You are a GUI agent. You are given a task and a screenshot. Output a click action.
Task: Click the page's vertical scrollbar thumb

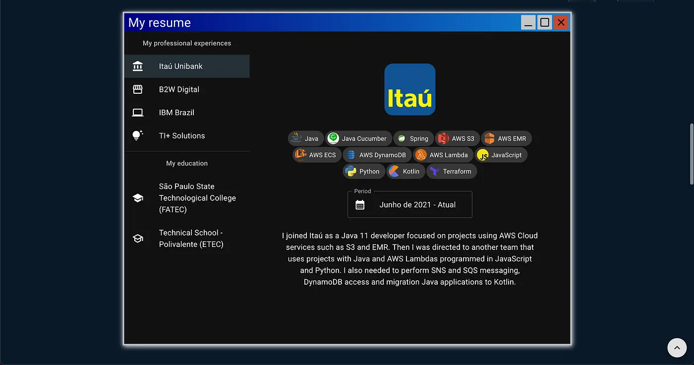click(x=692, y=154)
